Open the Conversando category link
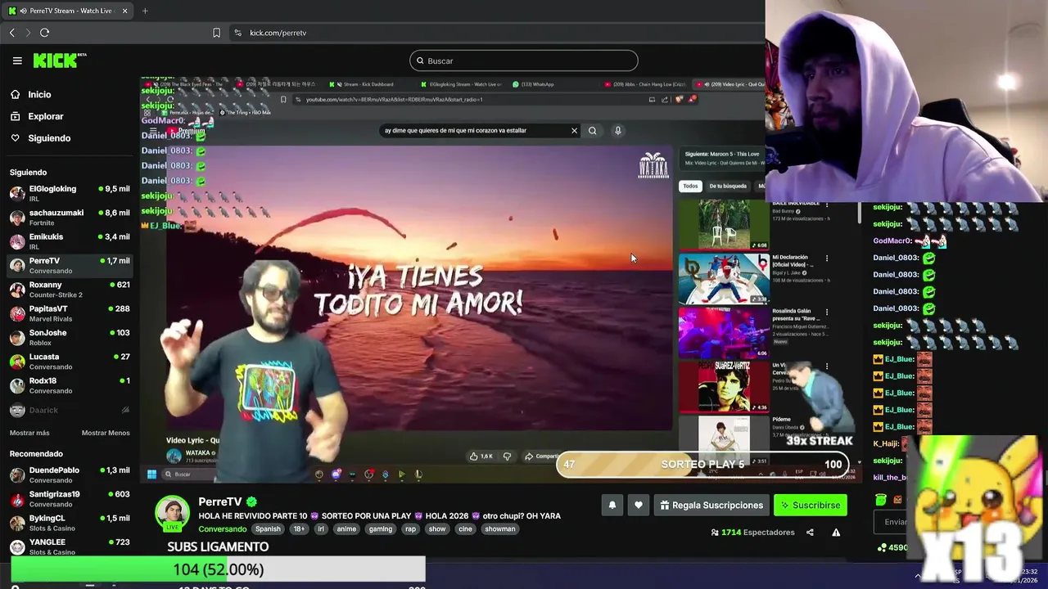The height and width of the screenshot is (589, 1048). pyautogui.click(x=223, y=529)
